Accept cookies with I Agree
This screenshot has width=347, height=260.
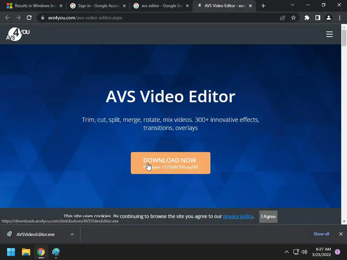[268, 216]
